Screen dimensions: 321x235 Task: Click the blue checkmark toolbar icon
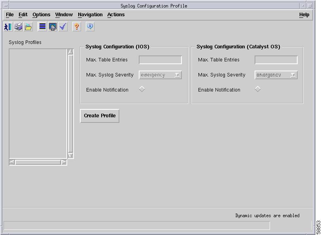(63, 27)
